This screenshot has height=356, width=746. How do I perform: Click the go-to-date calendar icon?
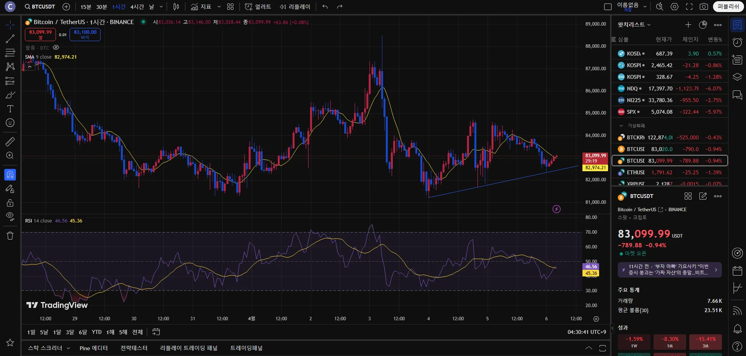[x=156, y=332]
